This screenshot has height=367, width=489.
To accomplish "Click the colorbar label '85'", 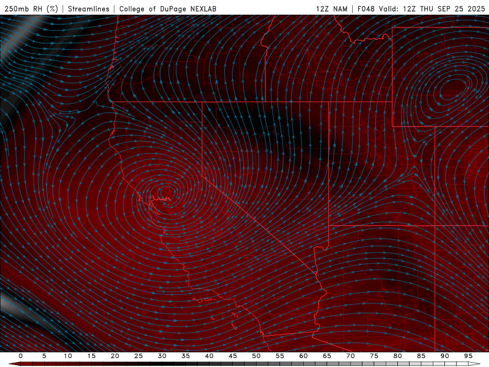I will tap(421, 356).
